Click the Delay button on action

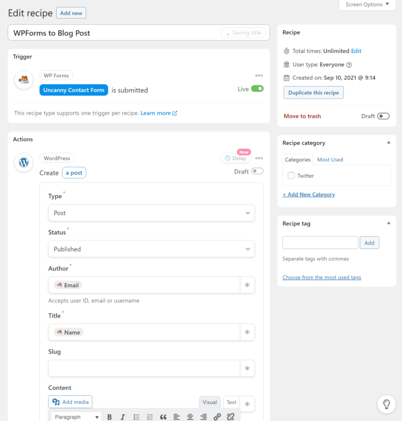coord(235,158)
